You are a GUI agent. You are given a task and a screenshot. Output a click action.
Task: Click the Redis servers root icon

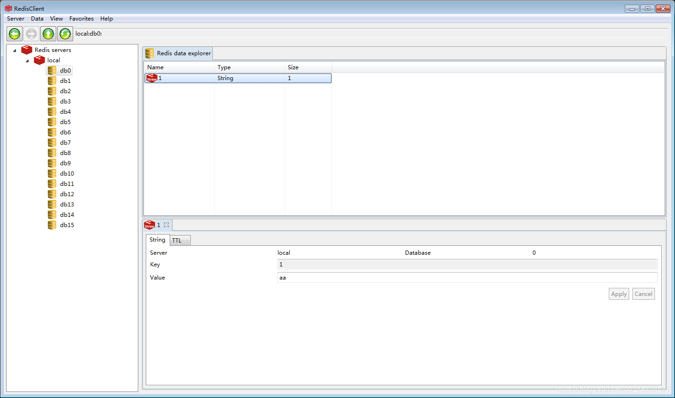pos(27,50)
